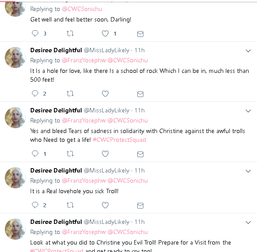Screen dimensions: 257x252
Task: Reply to the 'Get well and feel better soon' tweet
Action: [x=35, y=33]
